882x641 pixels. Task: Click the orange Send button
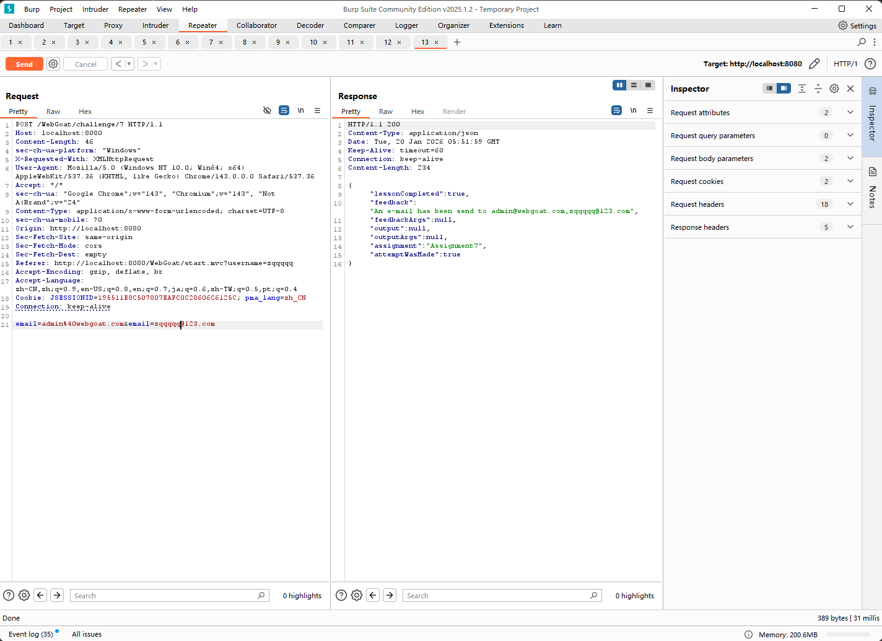pos(24,64)
